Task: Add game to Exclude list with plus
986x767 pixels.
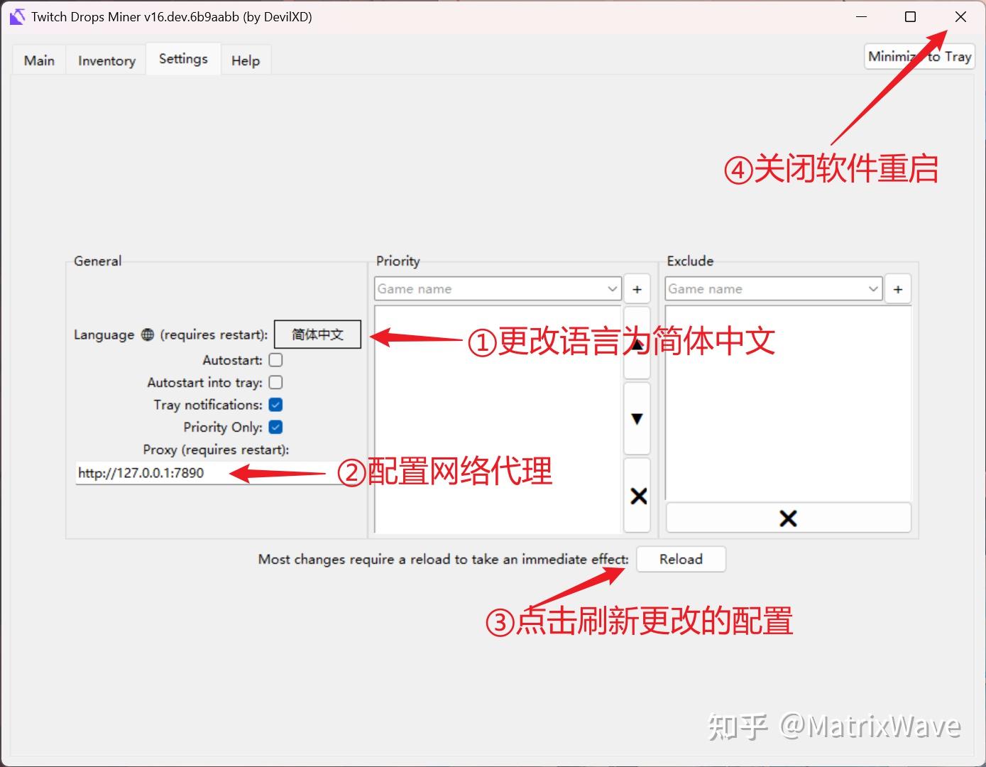Action: pos(898,289)
